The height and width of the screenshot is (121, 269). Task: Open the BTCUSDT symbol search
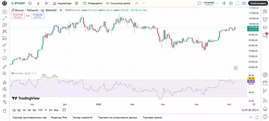(x=18, y=3)
